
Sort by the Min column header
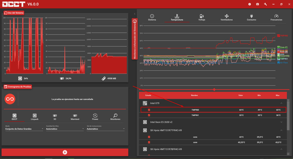tap(259, 95)
